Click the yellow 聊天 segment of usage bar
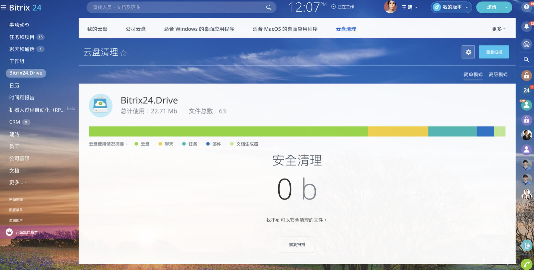The width and height of the screenshot is (534, 270). tap(398, 131)
